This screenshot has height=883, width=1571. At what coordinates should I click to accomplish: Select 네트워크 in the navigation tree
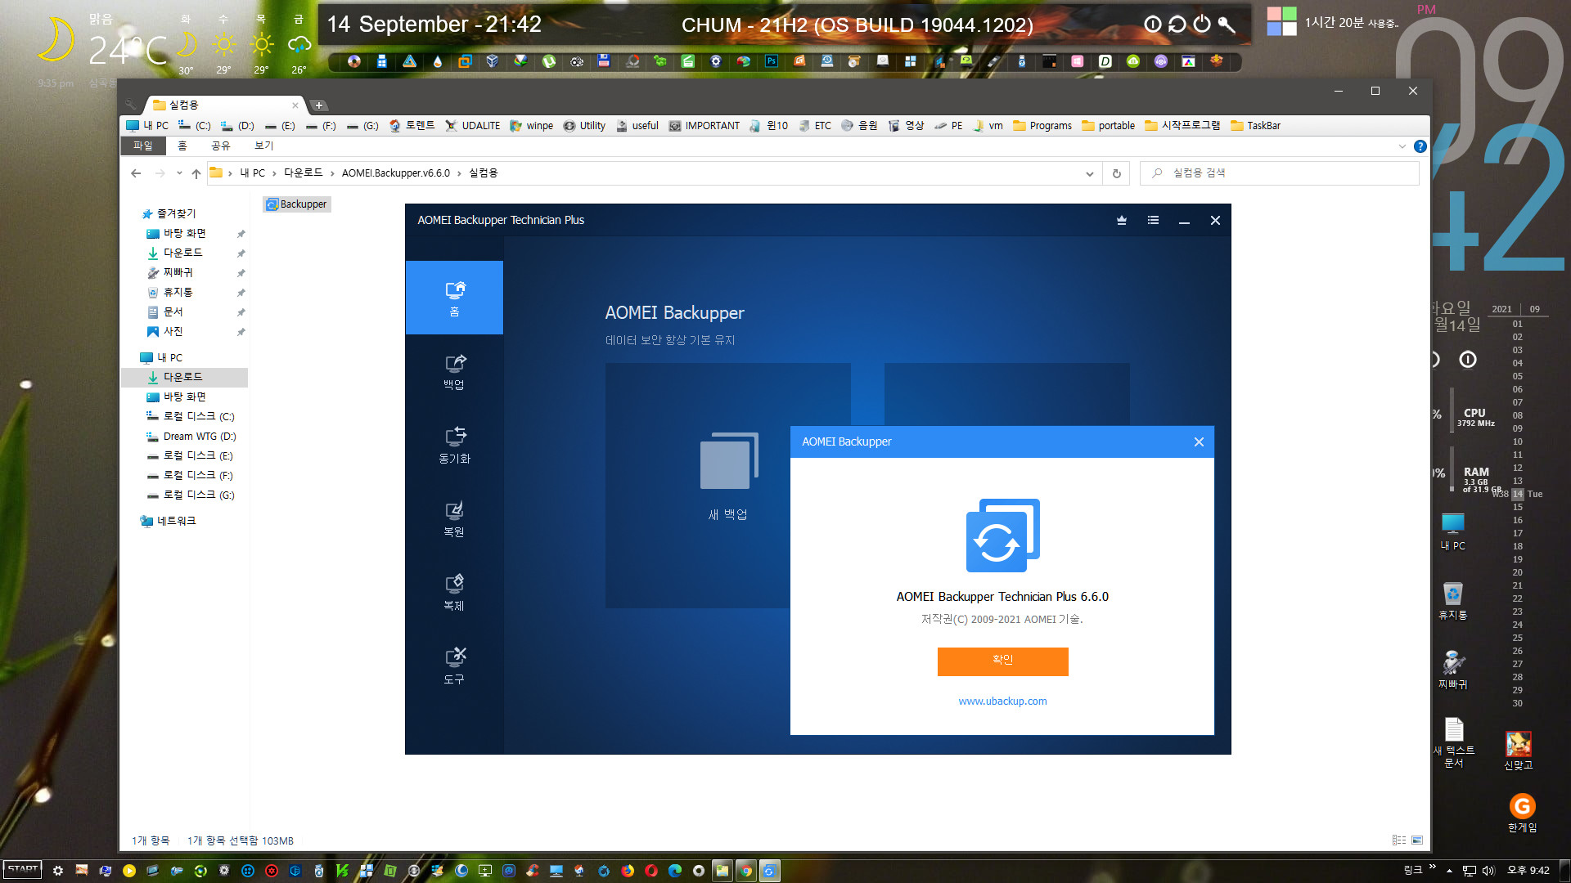169,522
